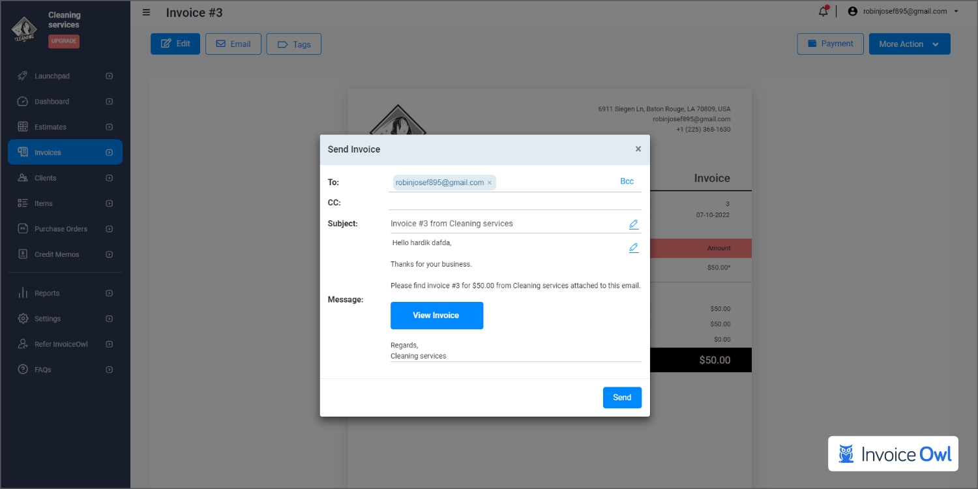Close the Send Invoice dialog

638,149
